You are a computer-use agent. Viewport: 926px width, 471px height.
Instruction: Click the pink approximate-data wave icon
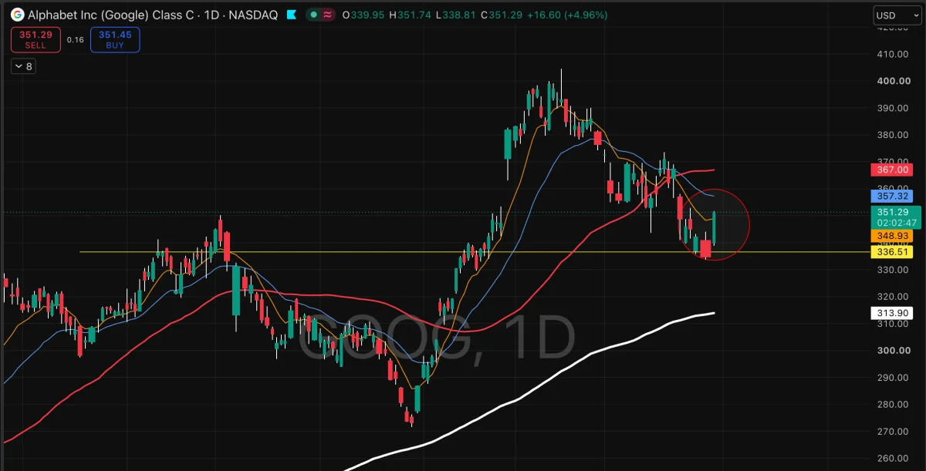pos(328,15)
